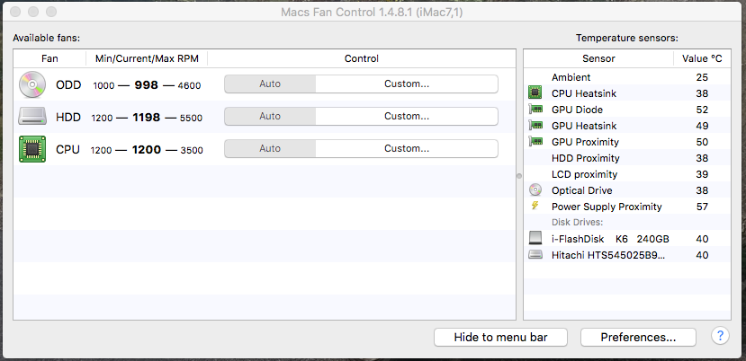The height and width of the screenshot is (361, 746).
Task: Set ODD fan control to Auto
Action: [x=270, y=84]
